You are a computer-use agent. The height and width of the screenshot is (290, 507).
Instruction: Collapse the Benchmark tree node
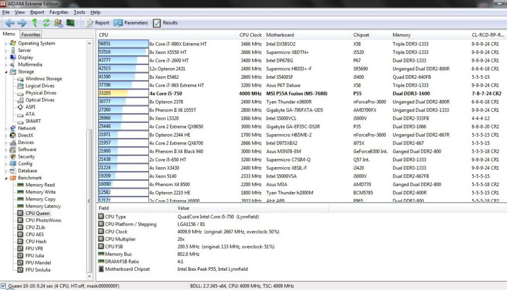click(6, 178)
